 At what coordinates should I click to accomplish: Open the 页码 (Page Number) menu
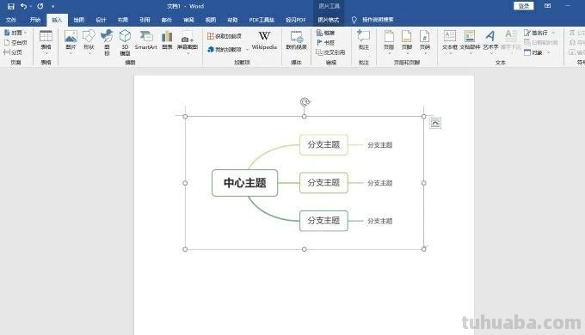pyautogui.click(x=425, y=42)
